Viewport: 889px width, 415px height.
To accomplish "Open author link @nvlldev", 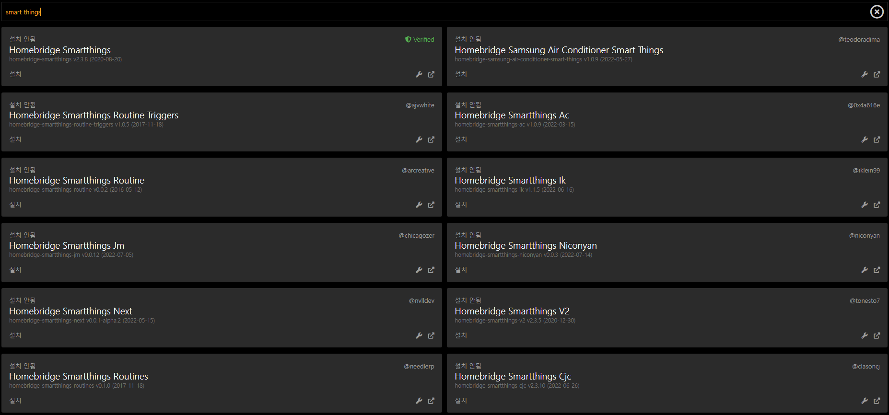I will click(421, 300).
